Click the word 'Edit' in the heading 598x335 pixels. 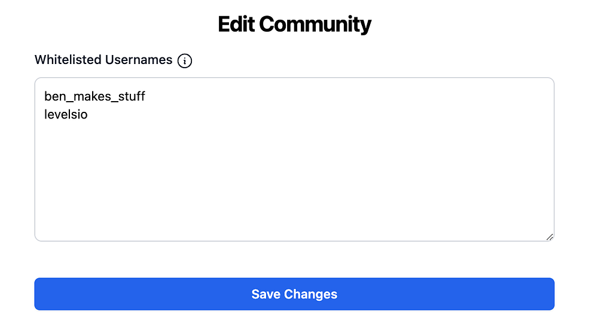tap(236, 25)
